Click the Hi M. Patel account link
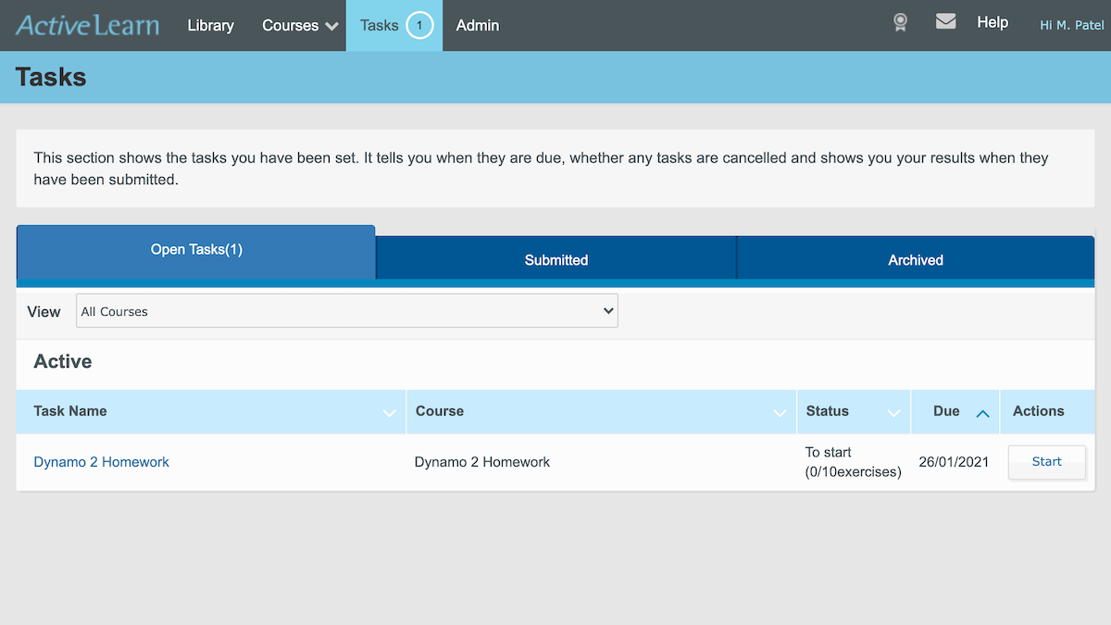Image resolution: width=1111 pixels, height=625 pixels. (x=1071, y=25)
